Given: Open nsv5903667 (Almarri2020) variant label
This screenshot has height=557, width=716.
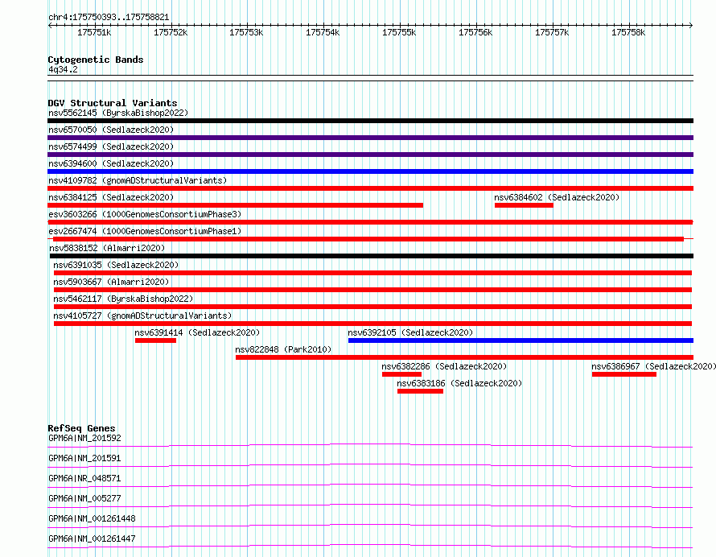Looking at the screenshot, I should (111, 282).
